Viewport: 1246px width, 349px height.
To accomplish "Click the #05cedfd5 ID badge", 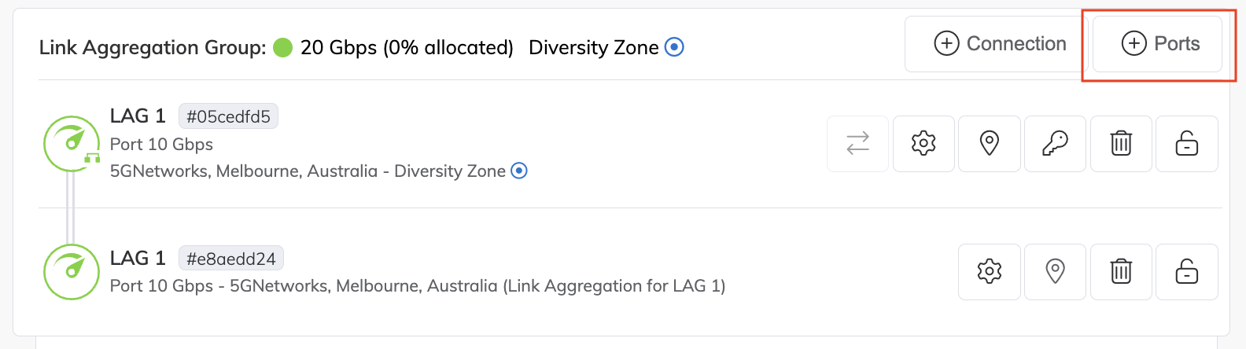I will pyautogui.click(x=228, y=116).
